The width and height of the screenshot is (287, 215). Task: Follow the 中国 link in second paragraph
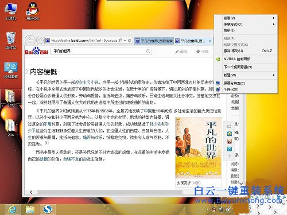(x=148, y=111)
